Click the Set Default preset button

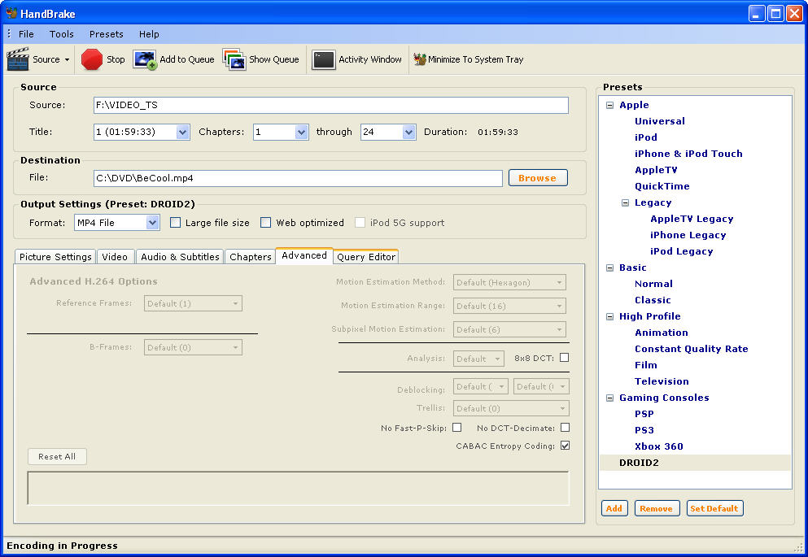(x=714, y=509)
